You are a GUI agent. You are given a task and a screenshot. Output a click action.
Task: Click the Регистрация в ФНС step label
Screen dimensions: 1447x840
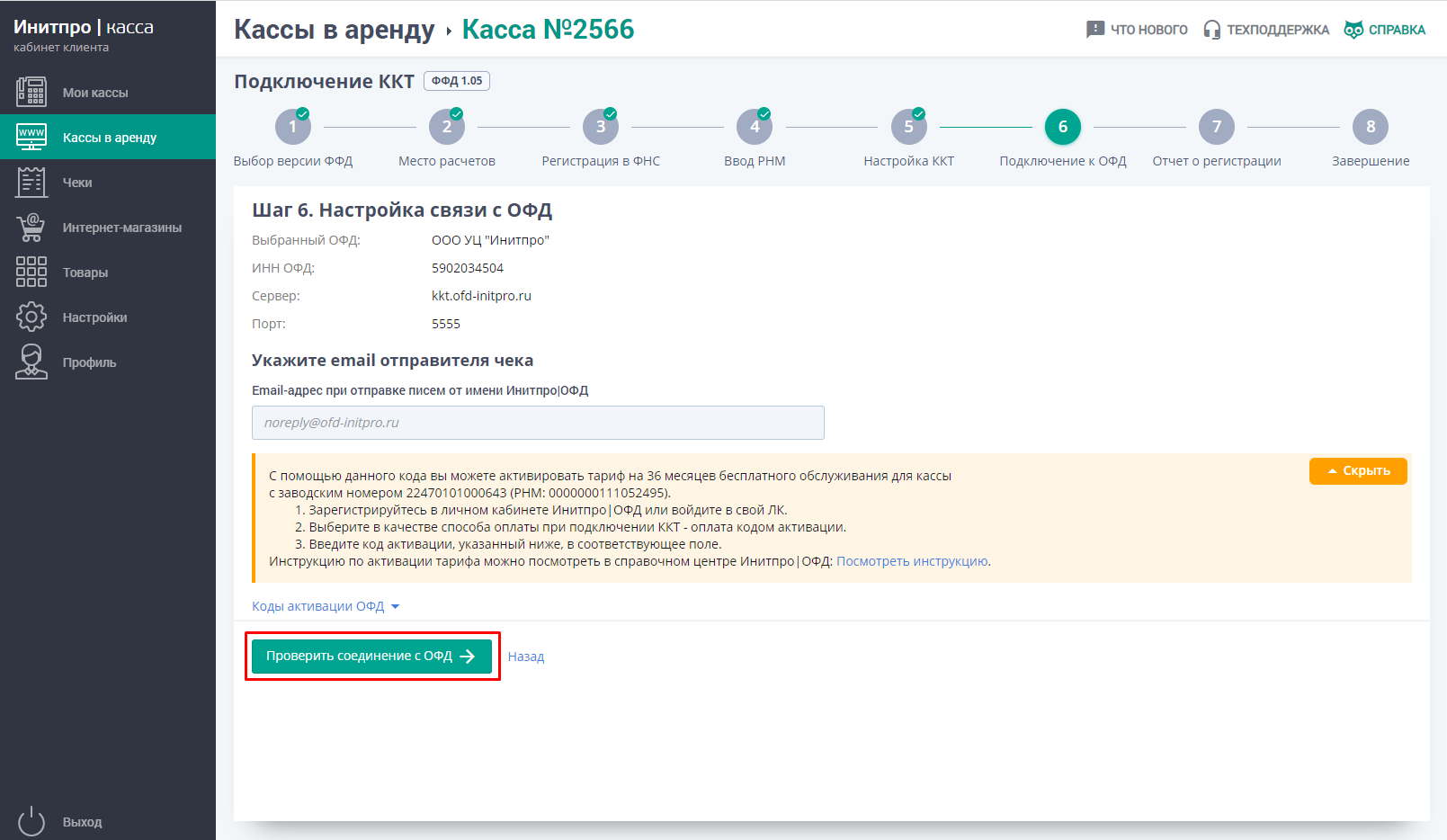pyautogui.click(x=601, y=161)
